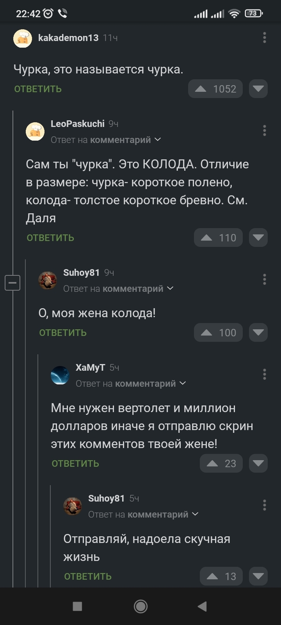
Task: Open XaMyT's profile avatar
Action: coord(60,375)
